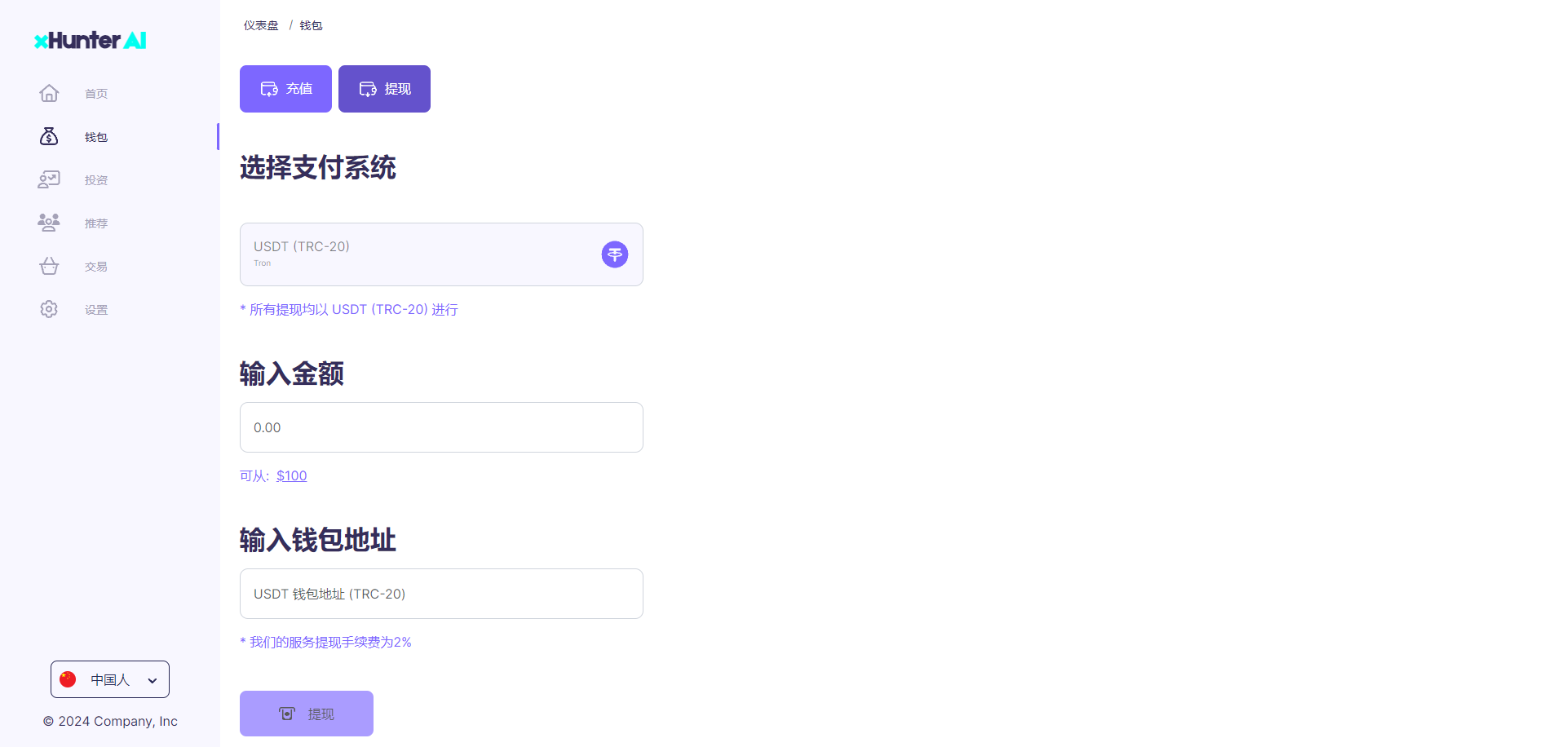Click the trading basket icon

tap(49, 267)
